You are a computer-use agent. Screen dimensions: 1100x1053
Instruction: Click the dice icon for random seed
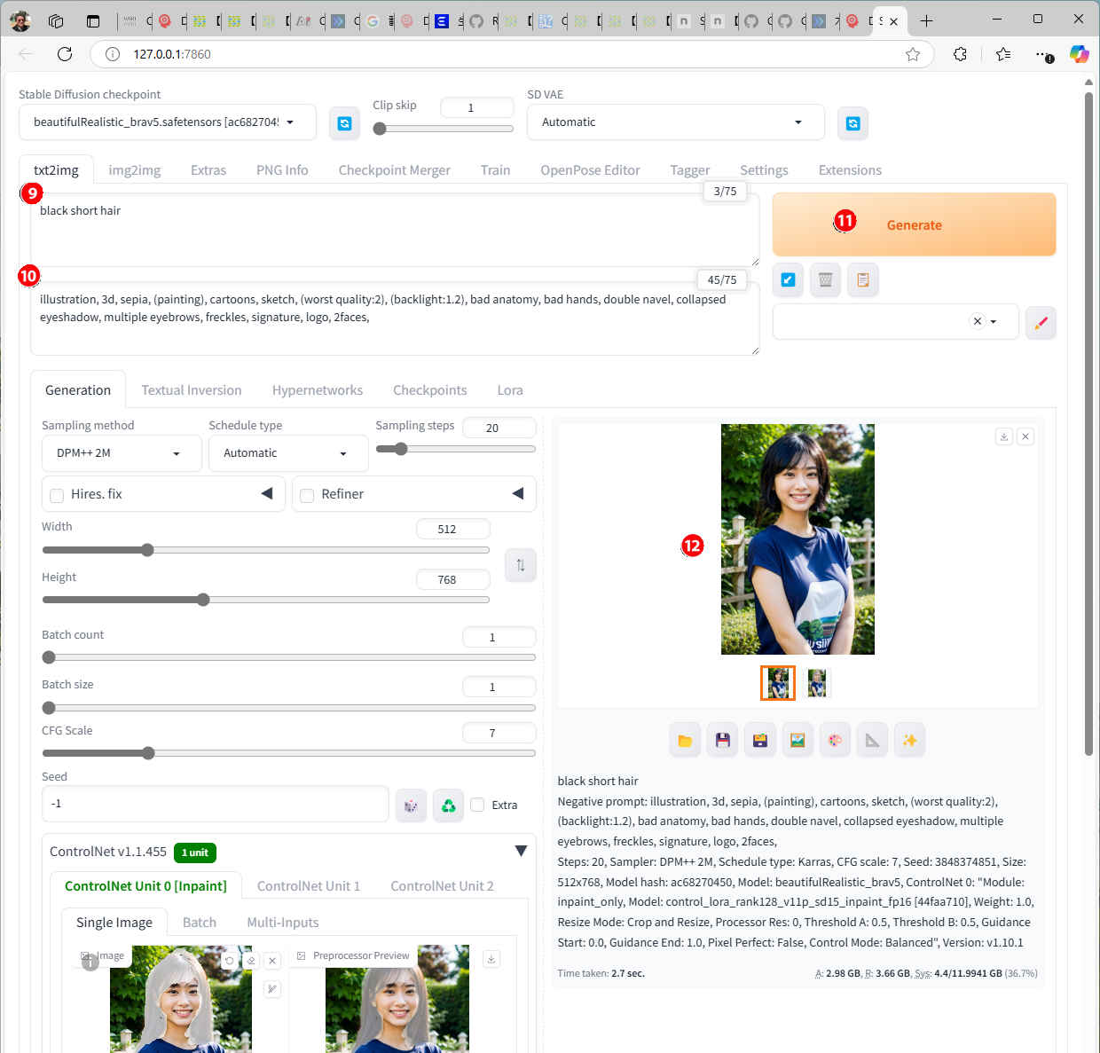point(411,805)
